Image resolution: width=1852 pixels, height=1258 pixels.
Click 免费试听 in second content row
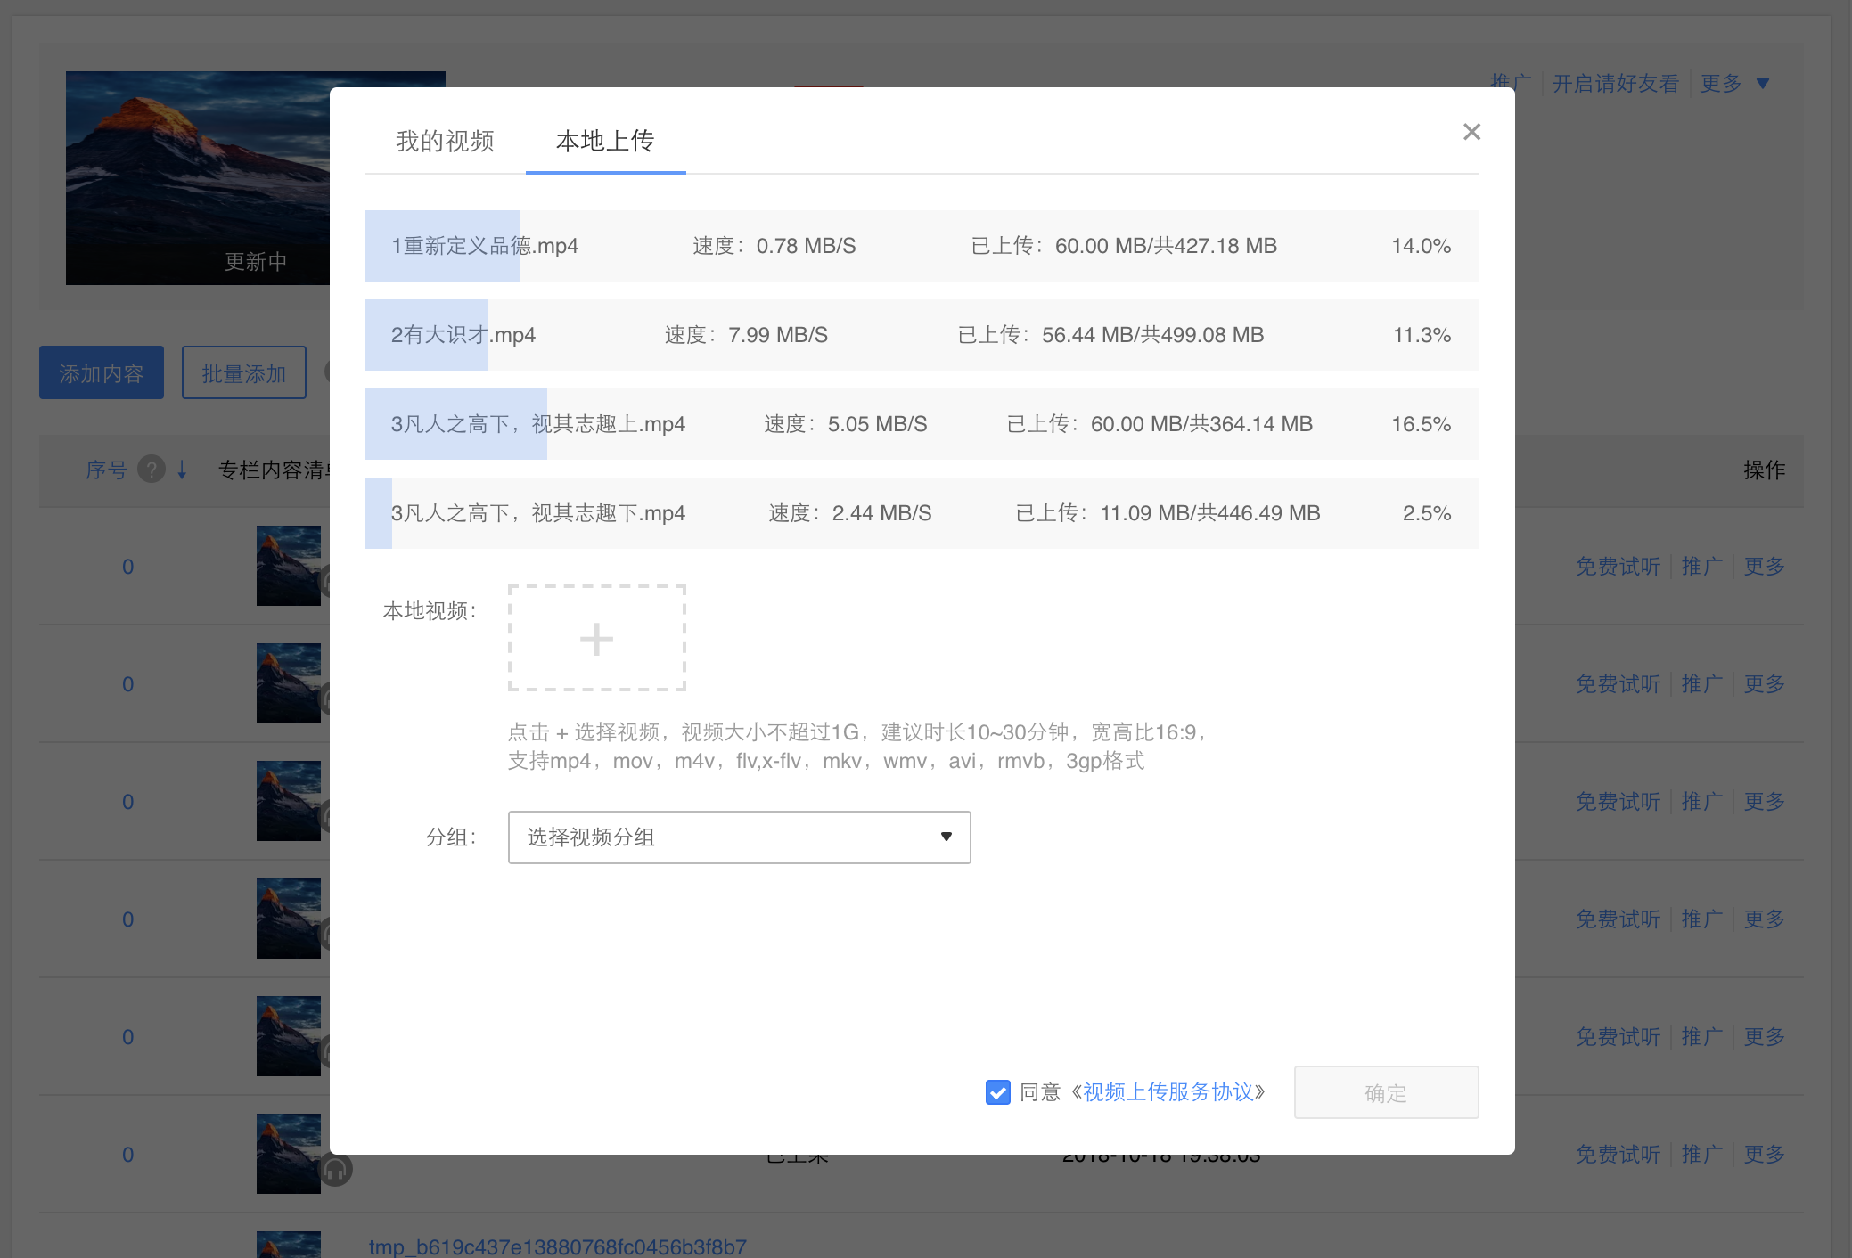click(x=1618, y=684)
